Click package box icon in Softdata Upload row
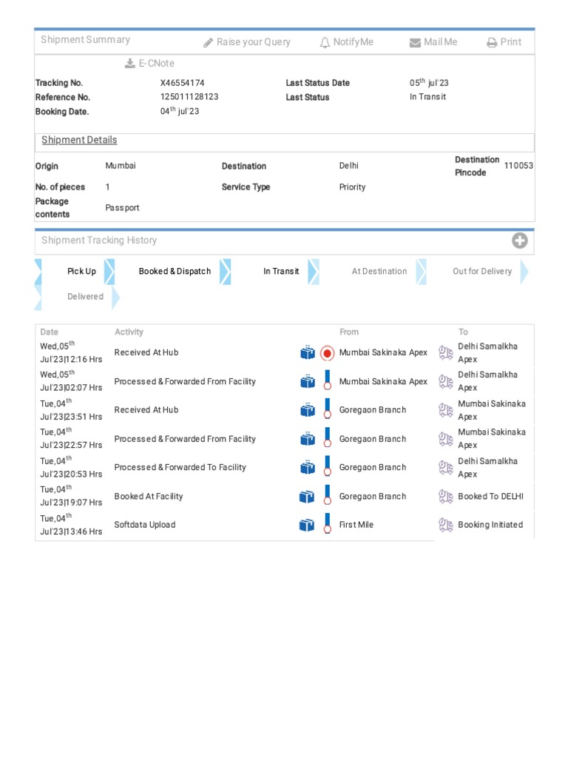Image resolution: width=568 pixels, height=758 pixels. click(307, 525)
